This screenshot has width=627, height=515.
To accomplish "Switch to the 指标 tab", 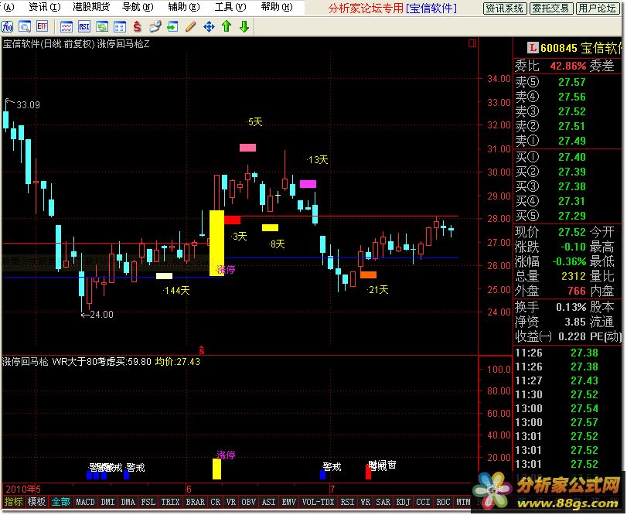I will click(x=13, y=501).
